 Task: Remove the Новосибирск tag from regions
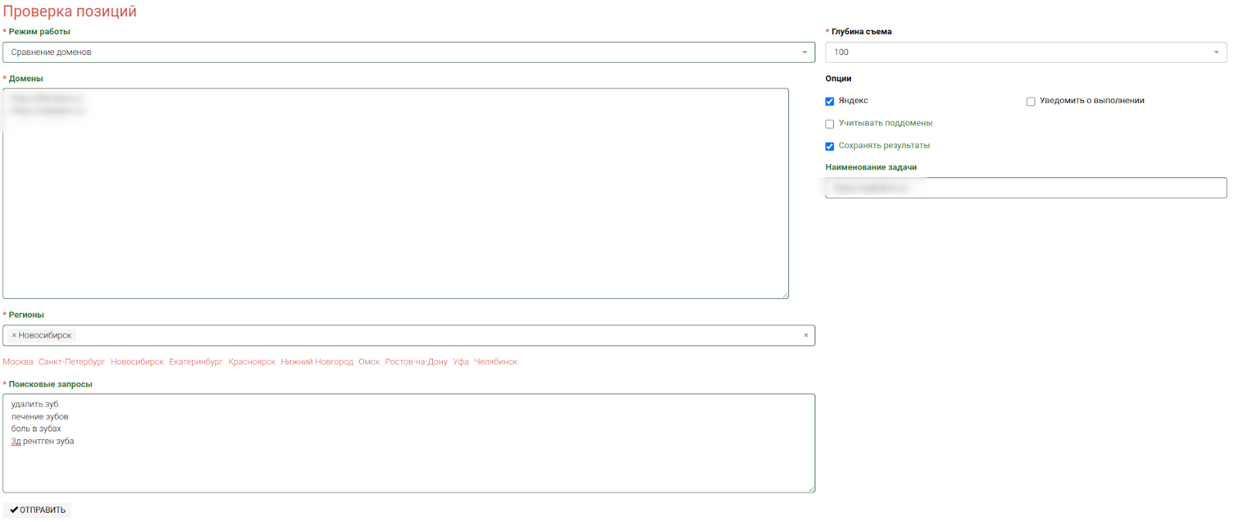14,335
